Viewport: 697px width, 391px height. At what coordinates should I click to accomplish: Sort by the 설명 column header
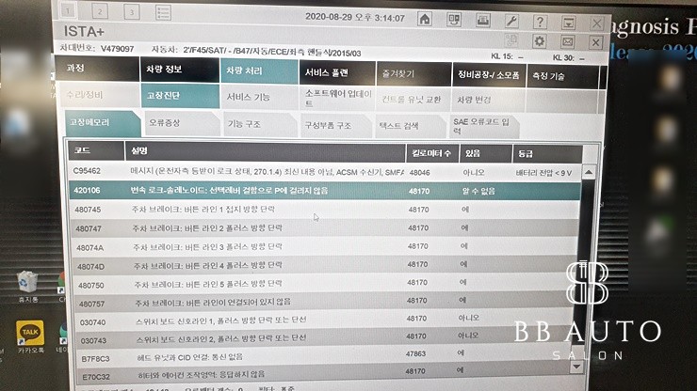pyautogui.click(x=265, y=151)
